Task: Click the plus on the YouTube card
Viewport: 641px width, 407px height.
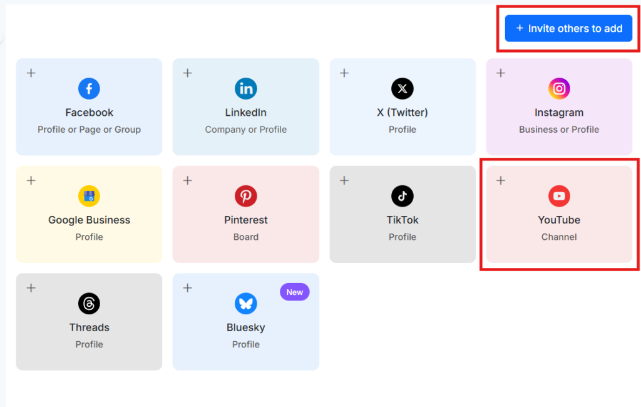Action: click(x=501, y=180)
